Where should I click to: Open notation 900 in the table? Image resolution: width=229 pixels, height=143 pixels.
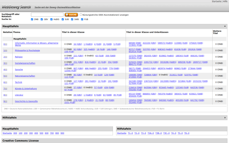(x=5, y=101)
